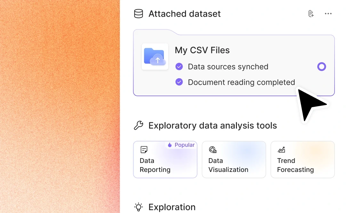Click the Trend Forecasting graph icon
348x213 pixels.
coord(281,150)
